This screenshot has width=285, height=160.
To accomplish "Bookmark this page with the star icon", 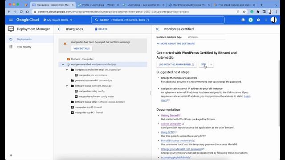I will 244,12.
